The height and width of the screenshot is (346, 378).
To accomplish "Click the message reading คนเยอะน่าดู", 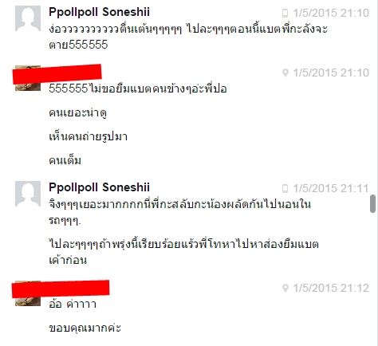I will click(78, 112).
